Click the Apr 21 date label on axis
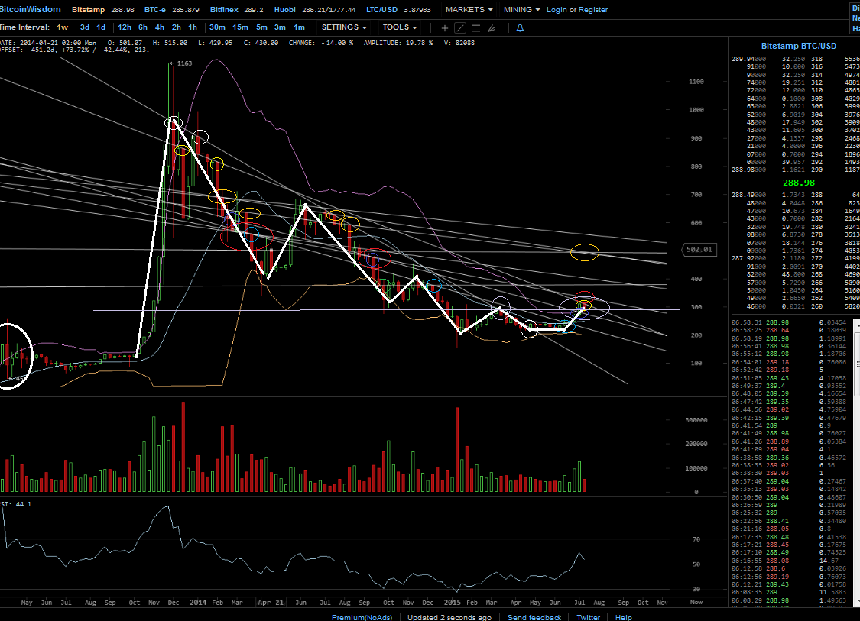Viewport: 860px width, 621px height. pos(271,603)
